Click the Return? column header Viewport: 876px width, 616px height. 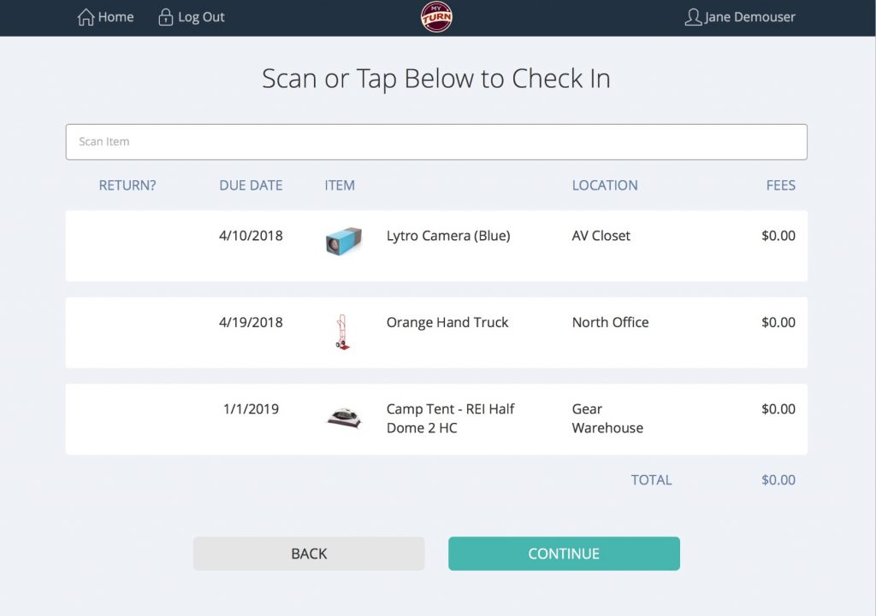(x=127, y=185)
